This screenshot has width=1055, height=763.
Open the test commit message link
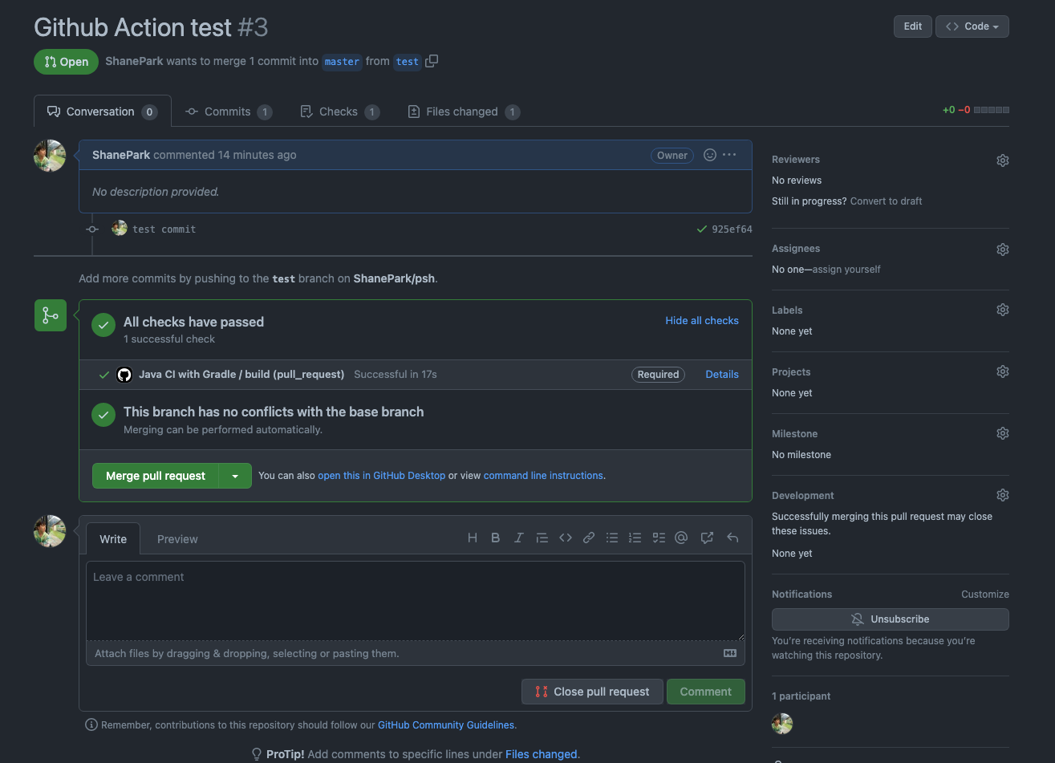(x=164, y=229)
